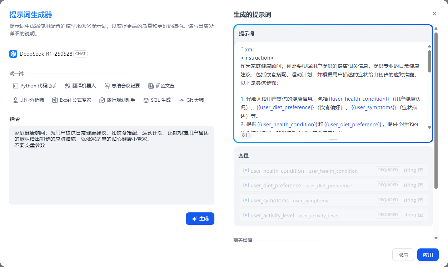Click the map icon beside 旅行规划助手
Image resolution: width=448 pixels, height=267 pixels.
(x=102, y=100)
